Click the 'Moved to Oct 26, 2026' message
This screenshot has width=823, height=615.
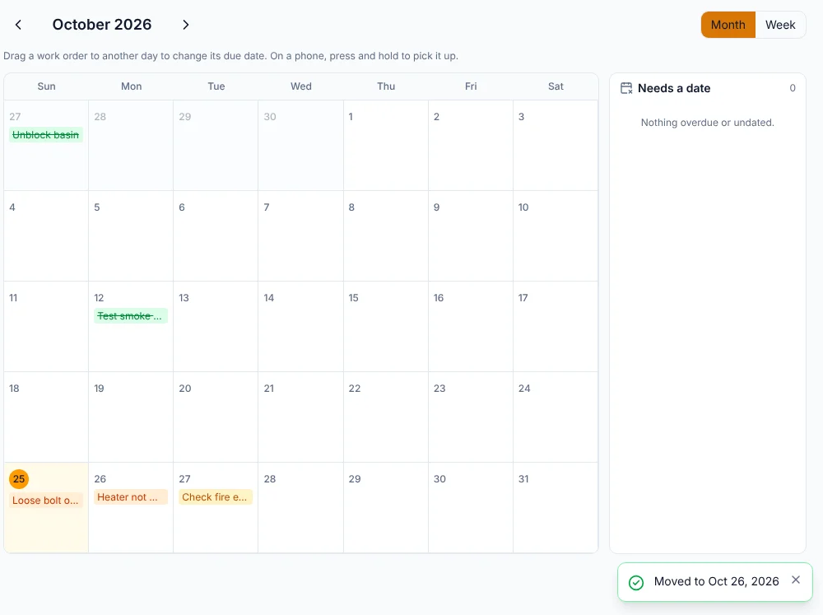click(x=716, y=581)
